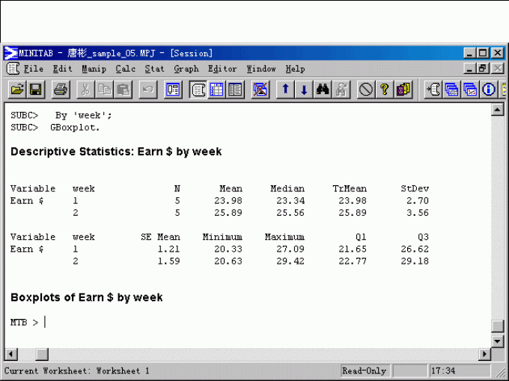Image resolution: width=509 pixels, height=381 pixels.
Task: Open the Graph menu
Action: pyautogui.click(x=186, y=69)
